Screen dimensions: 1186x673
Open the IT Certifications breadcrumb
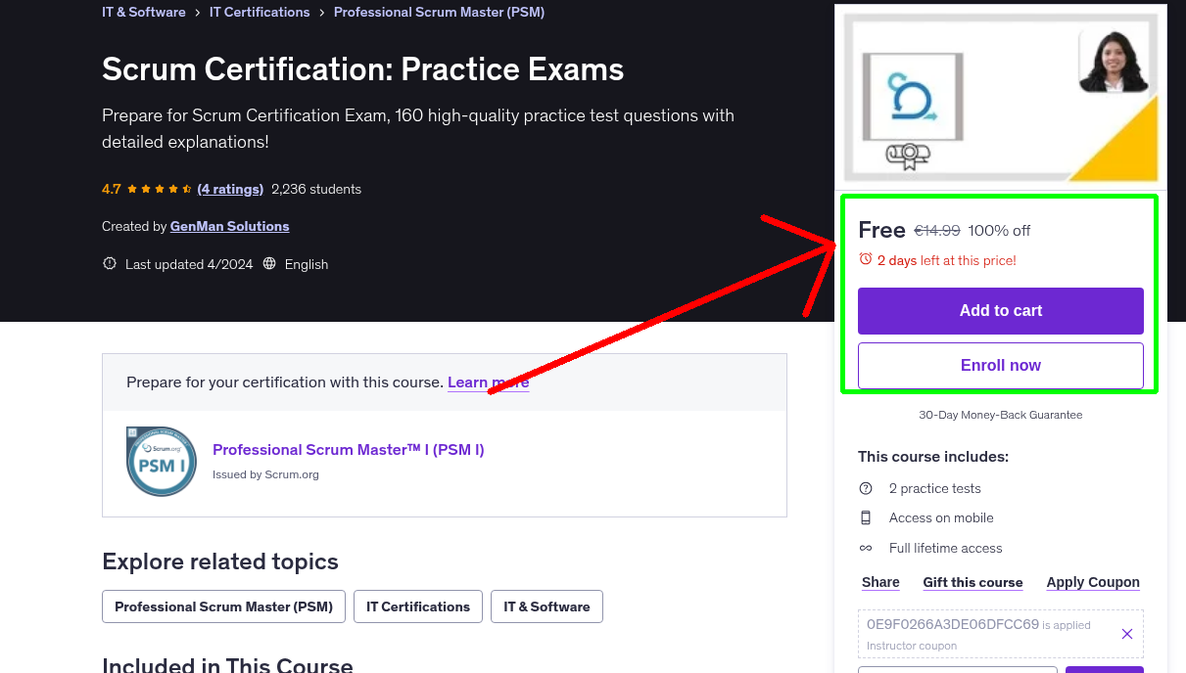[x=260, y=12]
